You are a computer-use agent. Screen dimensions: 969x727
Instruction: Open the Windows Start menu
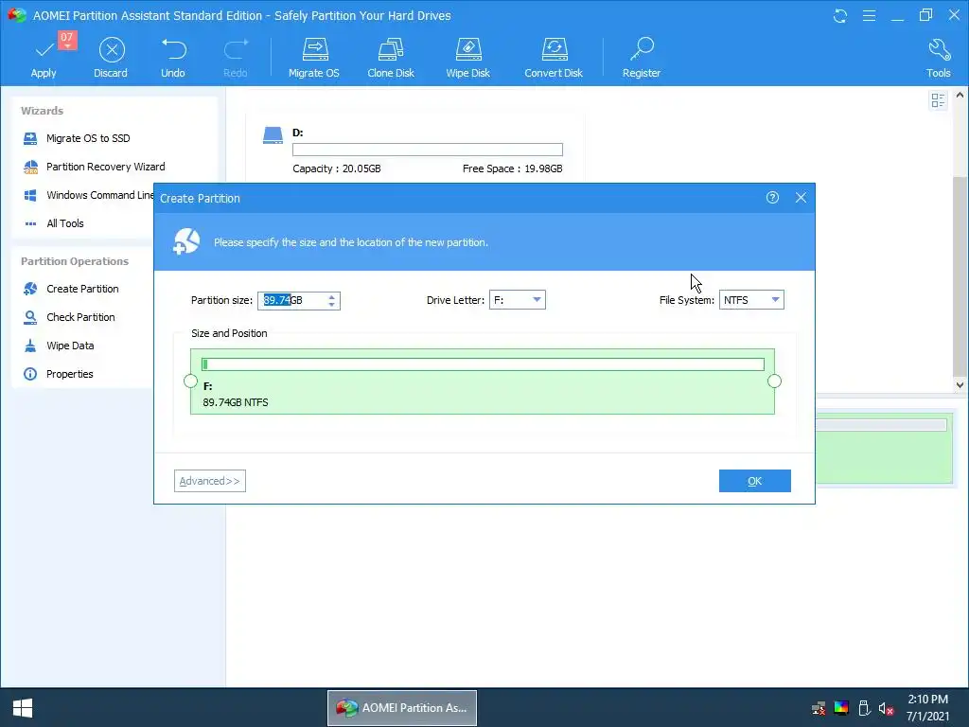[23, 708]
